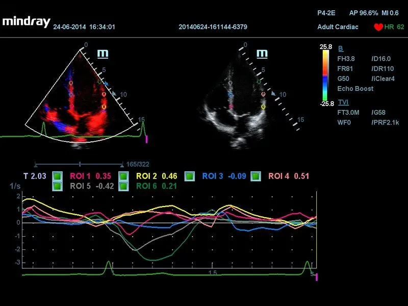408x306 pixels.
Task: Uncheck the ROI 3 curve checkbox
Action: 190,176
